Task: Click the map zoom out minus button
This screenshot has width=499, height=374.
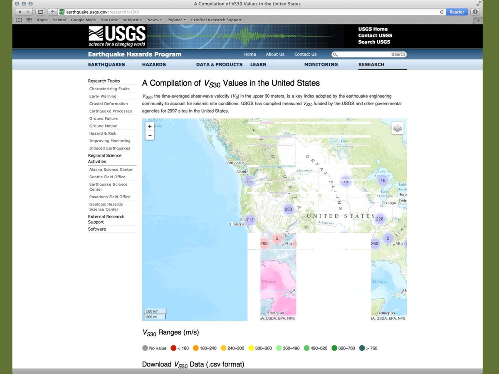Action: (x=150, y=135)
